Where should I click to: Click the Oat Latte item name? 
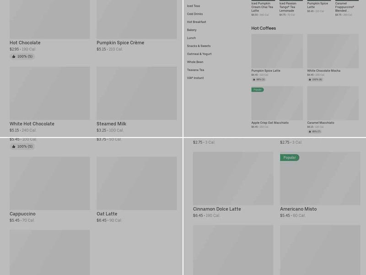coord(107,214)
